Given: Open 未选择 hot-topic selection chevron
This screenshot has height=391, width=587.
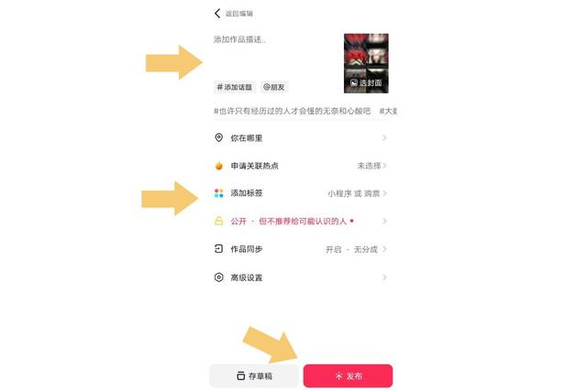Looking at the screenshot, I should [384, 166].
